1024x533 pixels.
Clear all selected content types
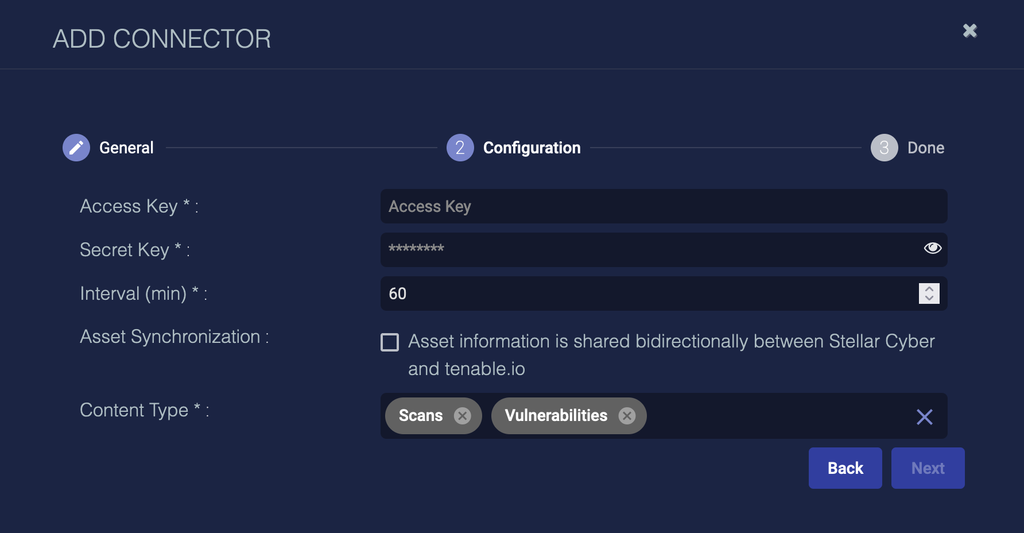924,416
